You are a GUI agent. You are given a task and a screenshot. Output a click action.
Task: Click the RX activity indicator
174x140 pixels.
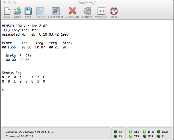pos(115,136)
